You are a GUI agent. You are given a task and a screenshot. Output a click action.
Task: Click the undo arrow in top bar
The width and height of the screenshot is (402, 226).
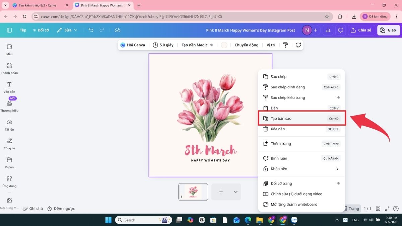(91, 30)
